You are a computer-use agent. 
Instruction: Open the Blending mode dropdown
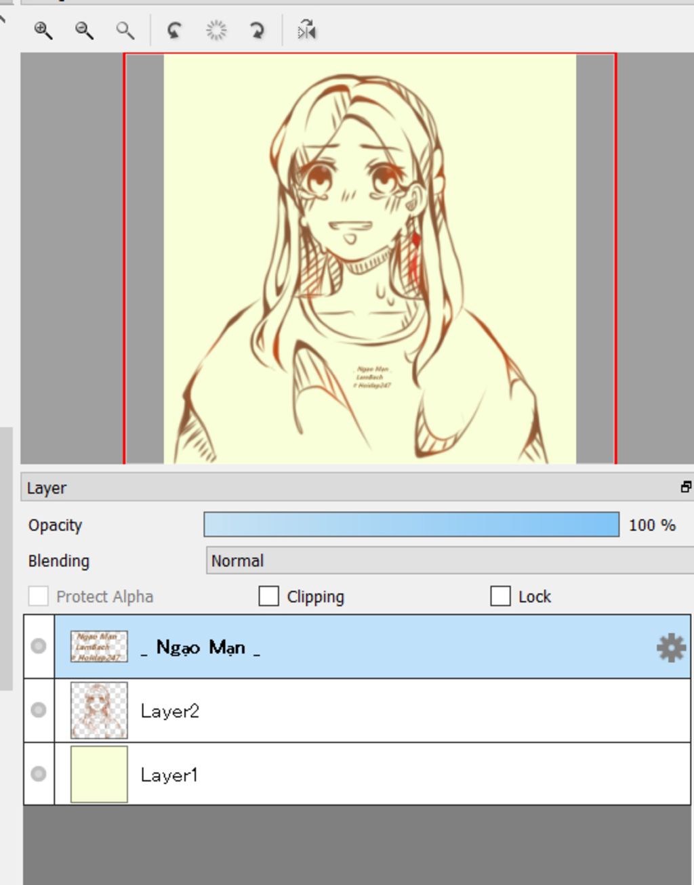click(450, 561)
